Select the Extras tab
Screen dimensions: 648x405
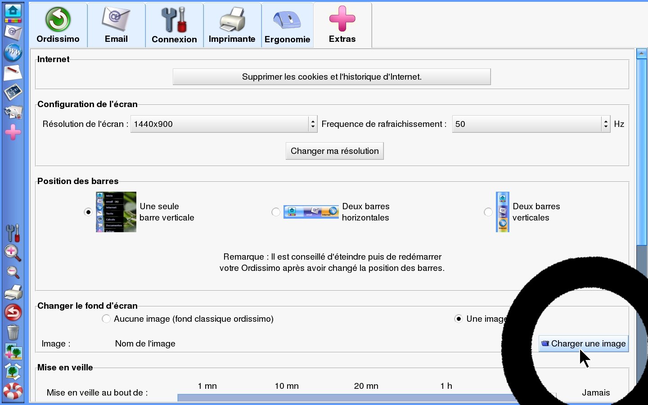(x=342, y=25)
